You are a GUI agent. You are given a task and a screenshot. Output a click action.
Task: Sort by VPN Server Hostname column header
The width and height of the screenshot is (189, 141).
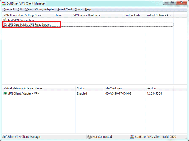pos(87,15)
